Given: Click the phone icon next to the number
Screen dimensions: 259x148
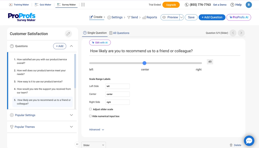Looking at the screenshot, I should pos(186,5).
